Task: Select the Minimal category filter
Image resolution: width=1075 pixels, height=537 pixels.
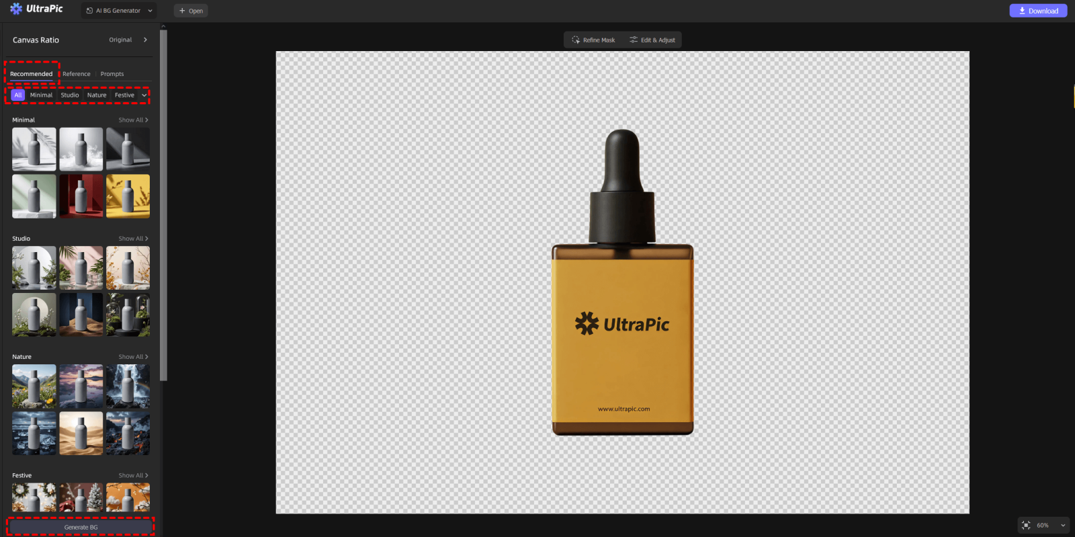Action: tap(41, 95)
